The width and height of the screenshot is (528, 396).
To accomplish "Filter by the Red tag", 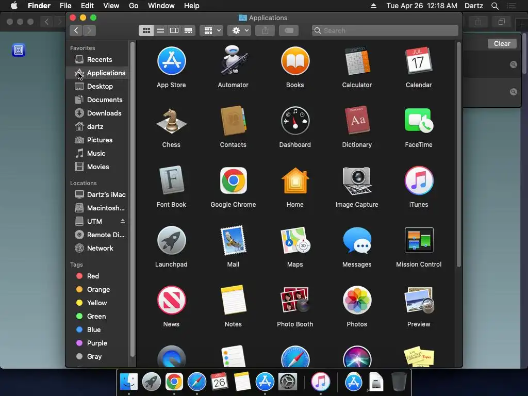I will tap(97, 276).
